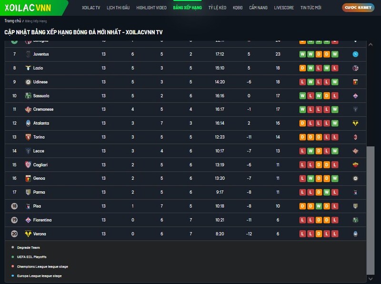Open the Lịch Thi Đấu menu

pyautogui.click(x=118, y=8)
